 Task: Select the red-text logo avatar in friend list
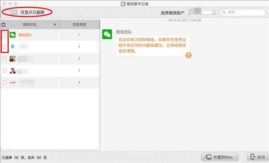click(13, 82)
